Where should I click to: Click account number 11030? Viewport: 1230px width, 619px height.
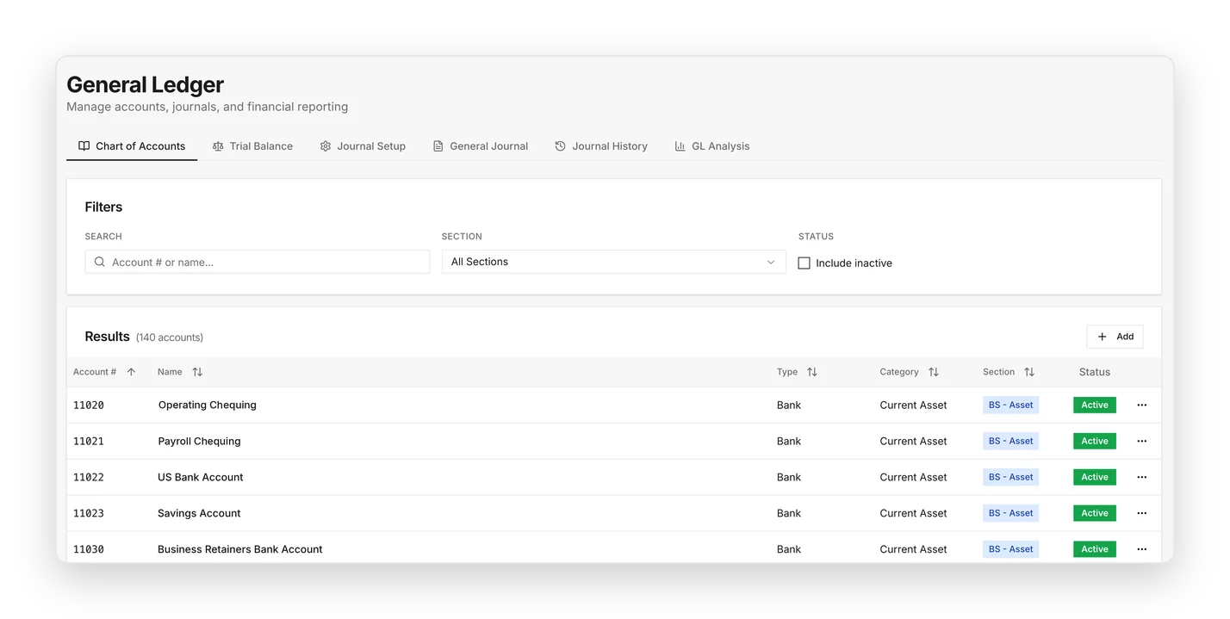click(x=89, y=549)
